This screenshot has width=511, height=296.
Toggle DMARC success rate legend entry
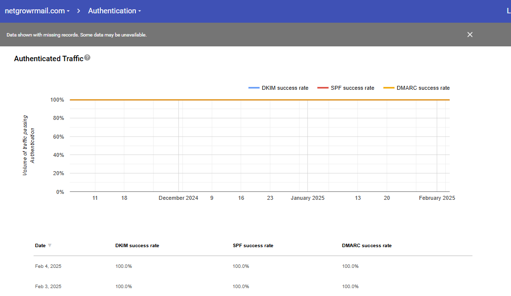423,88
